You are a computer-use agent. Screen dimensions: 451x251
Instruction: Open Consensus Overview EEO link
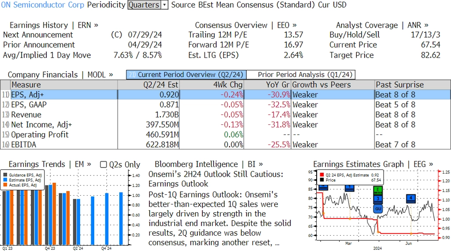[x=246, y=25]
